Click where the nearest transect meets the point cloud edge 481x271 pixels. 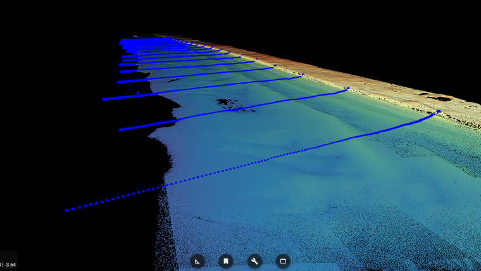(x=163, y=186)
